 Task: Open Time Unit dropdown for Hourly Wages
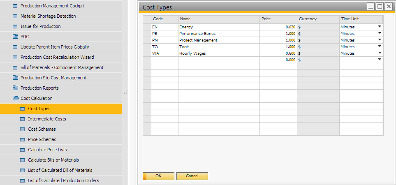380,53
